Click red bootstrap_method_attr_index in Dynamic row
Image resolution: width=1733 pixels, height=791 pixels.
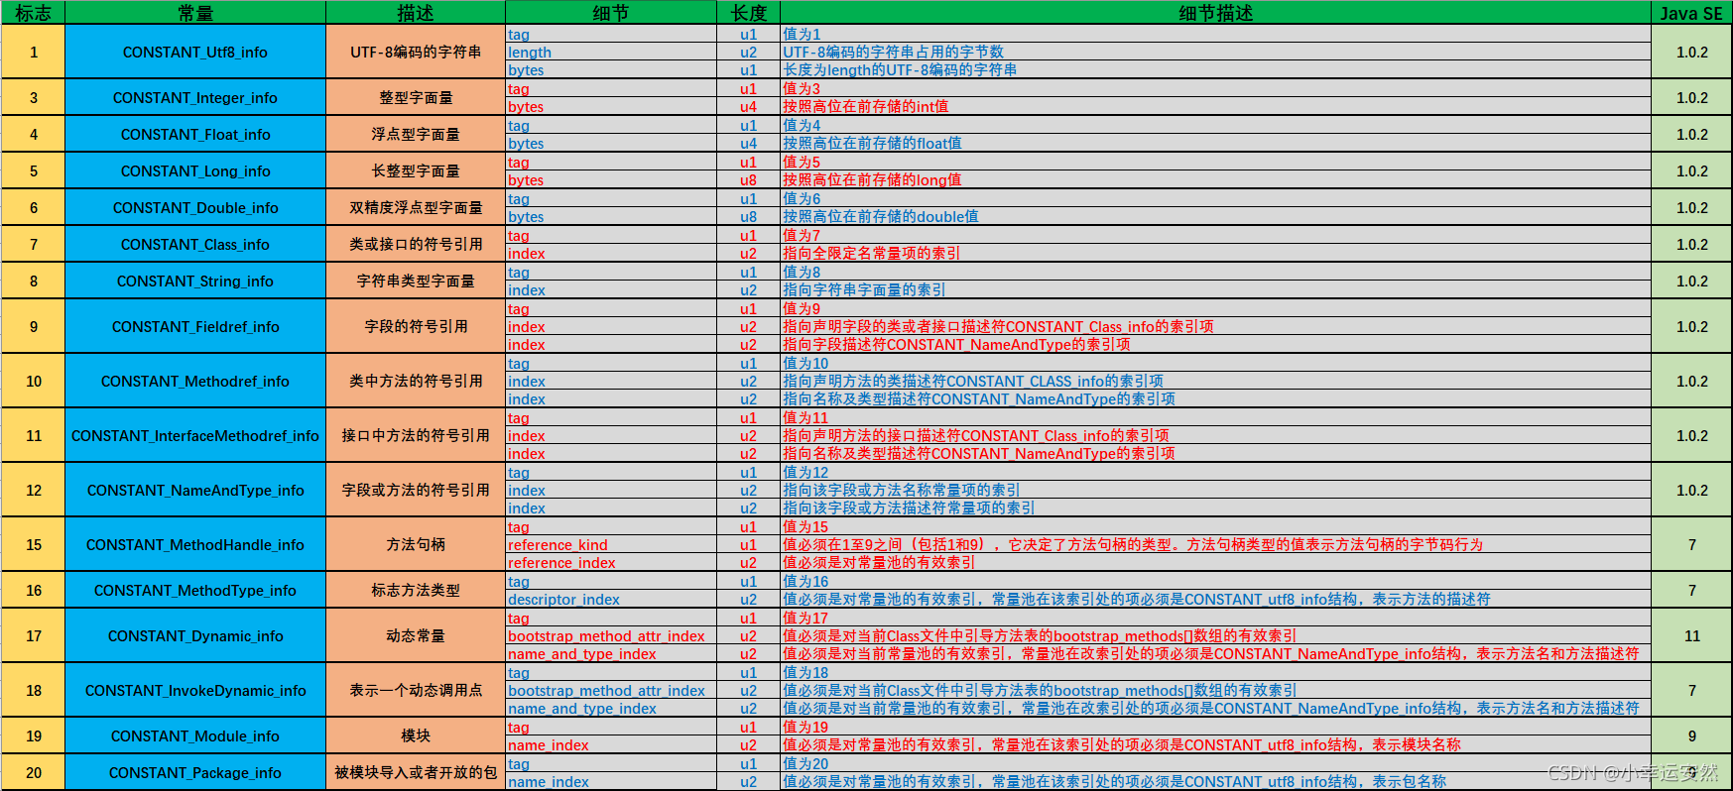tap(611, 635)
